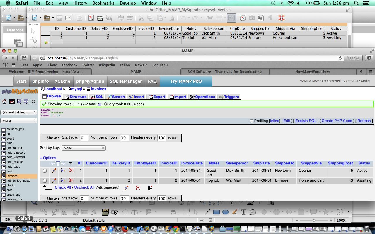
Task: Tick the checkbox for row ID 2
Action: click(45, 181)
